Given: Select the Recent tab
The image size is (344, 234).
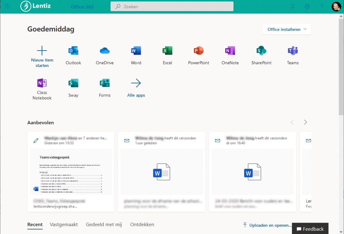Looking at the screenshot, I should [35, 225].
